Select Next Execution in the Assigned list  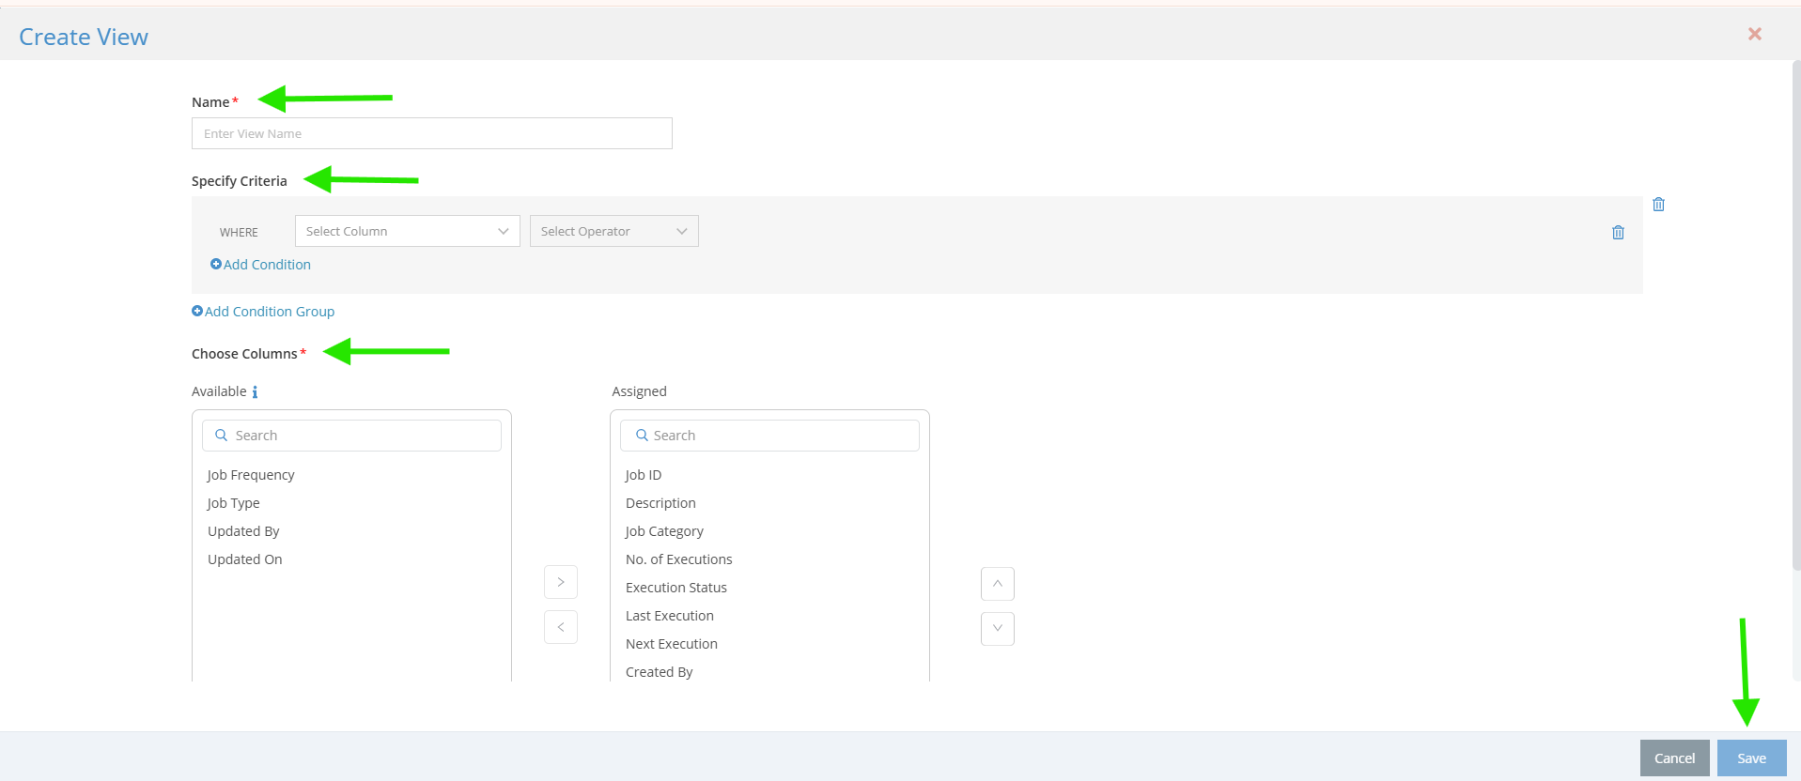[672, 644]
